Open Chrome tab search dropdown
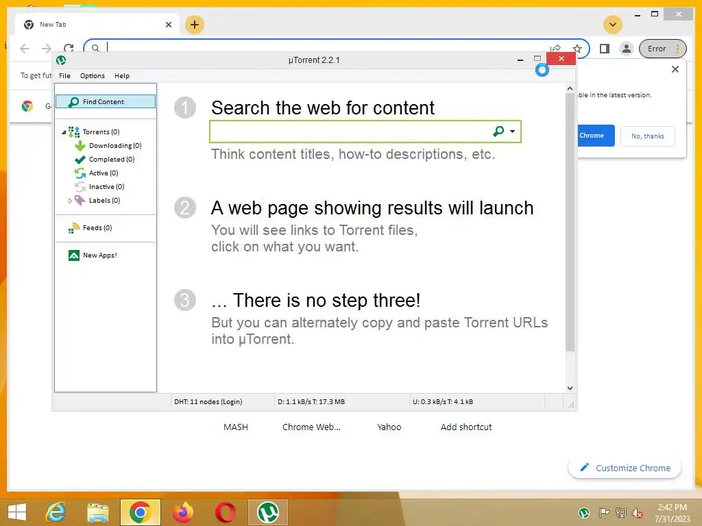This screenshot has width=702, height=526. [x=613, y=25]
